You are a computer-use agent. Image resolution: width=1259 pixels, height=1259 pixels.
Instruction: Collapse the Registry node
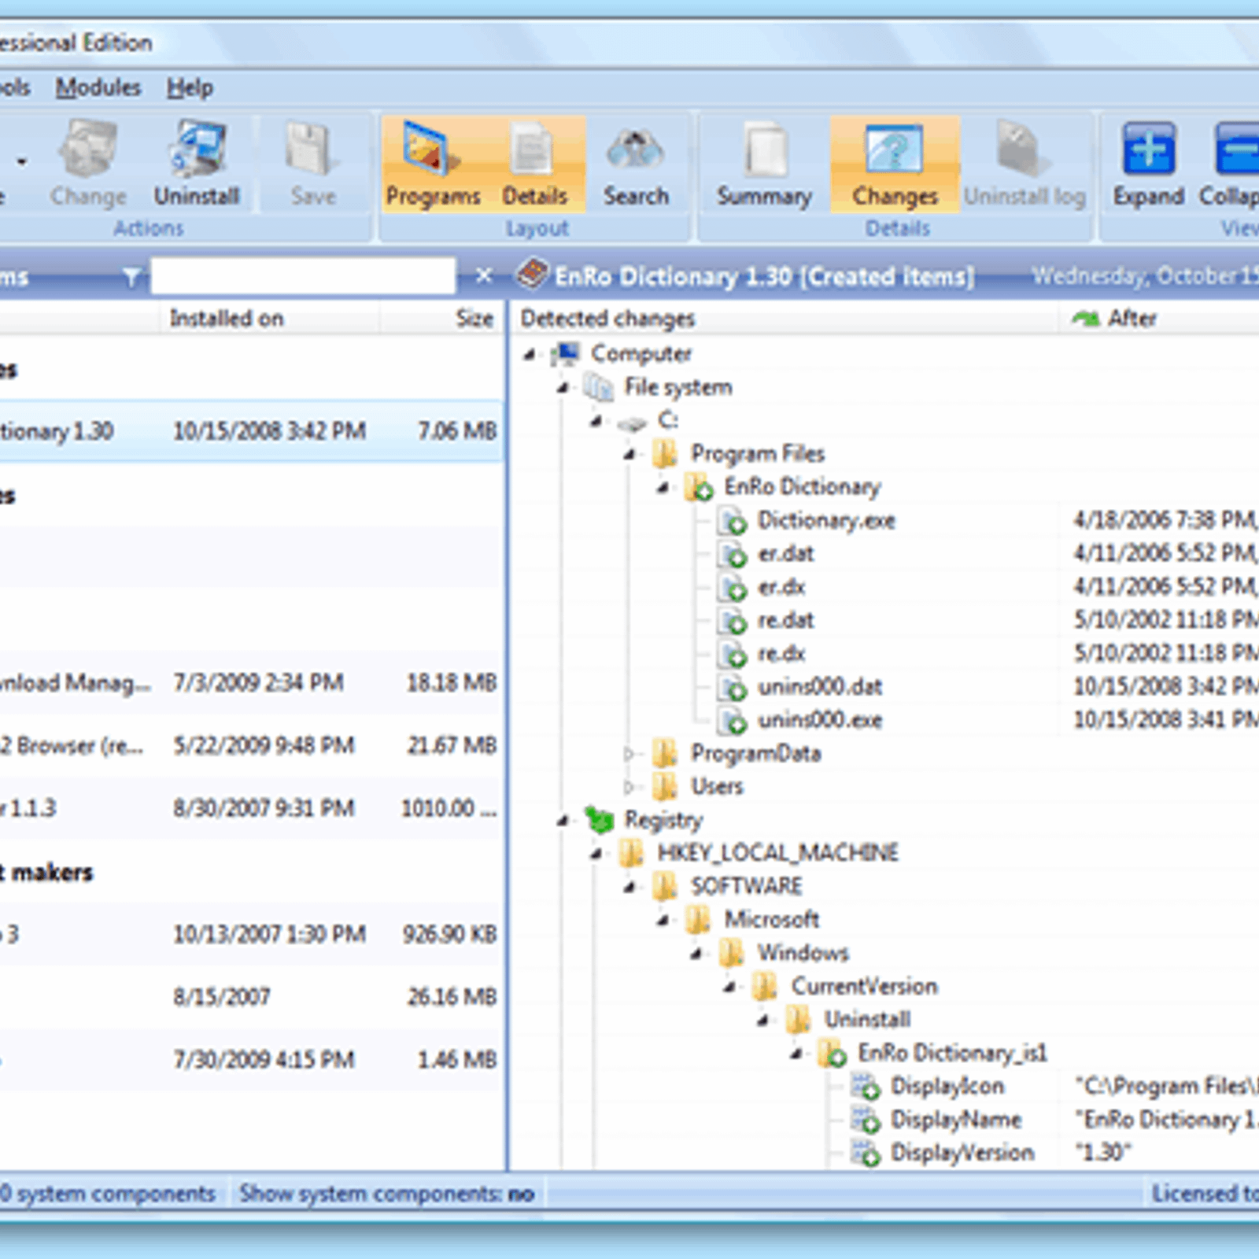[563, 821]
